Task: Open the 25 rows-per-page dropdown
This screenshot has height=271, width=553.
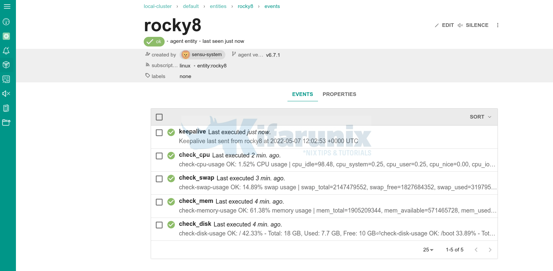Action: [x=428, y=250]
